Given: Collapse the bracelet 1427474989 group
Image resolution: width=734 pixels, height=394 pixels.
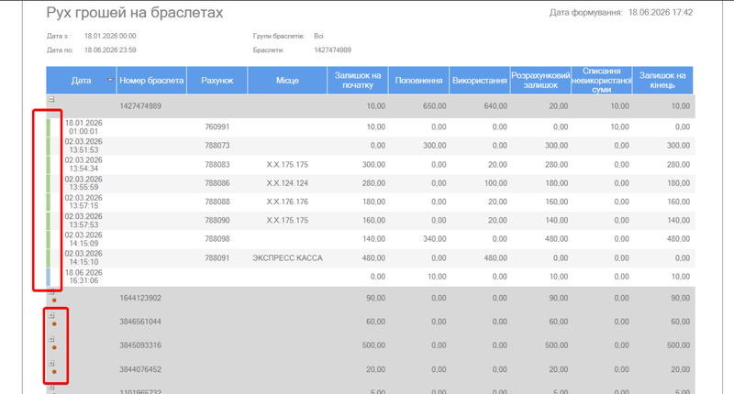Looking at the screenshot, I should tap(51, 99).
